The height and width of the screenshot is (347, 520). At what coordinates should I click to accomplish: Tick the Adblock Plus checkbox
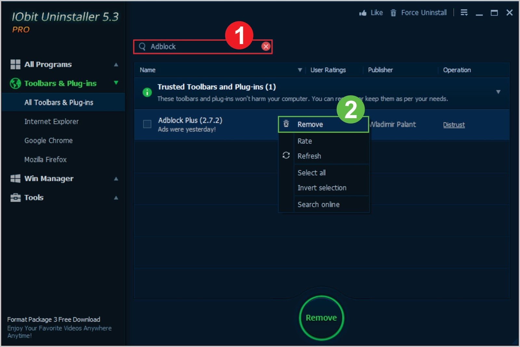point(147,124)
